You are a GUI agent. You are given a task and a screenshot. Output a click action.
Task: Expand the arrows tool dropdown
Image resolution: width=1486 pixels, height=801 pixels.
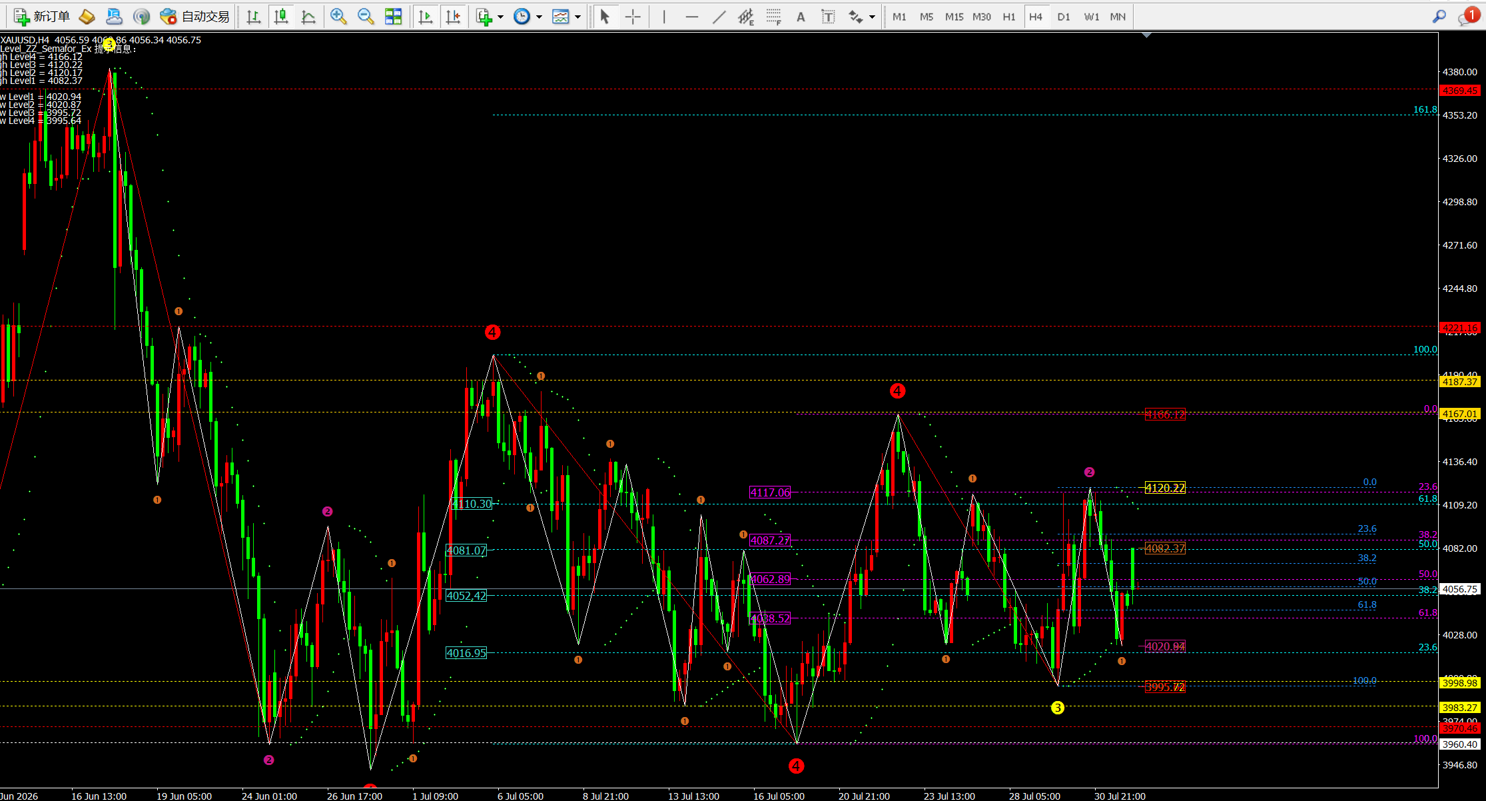click(872, 17)
